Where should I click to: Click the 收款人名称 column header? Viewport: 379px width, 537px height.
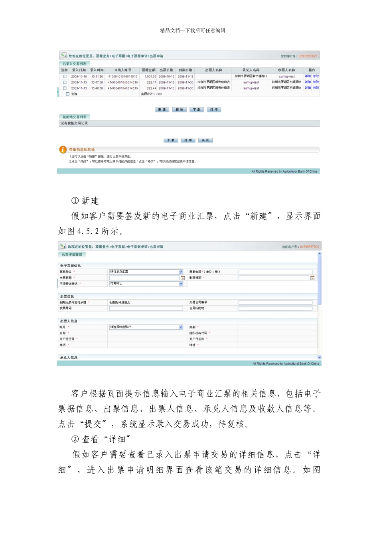pos(286,70)
